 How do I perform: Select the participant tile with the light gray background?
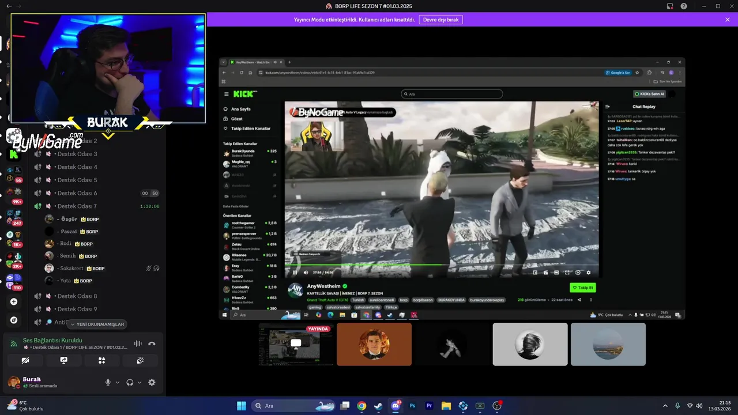coord(530,344)
